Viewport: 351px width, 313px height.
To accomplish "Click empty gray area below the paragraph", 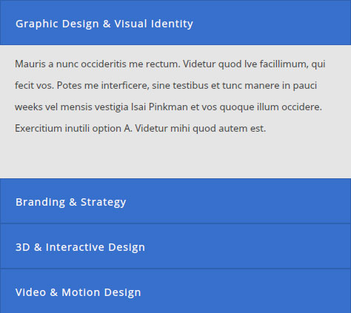I will tap(175, 158).
